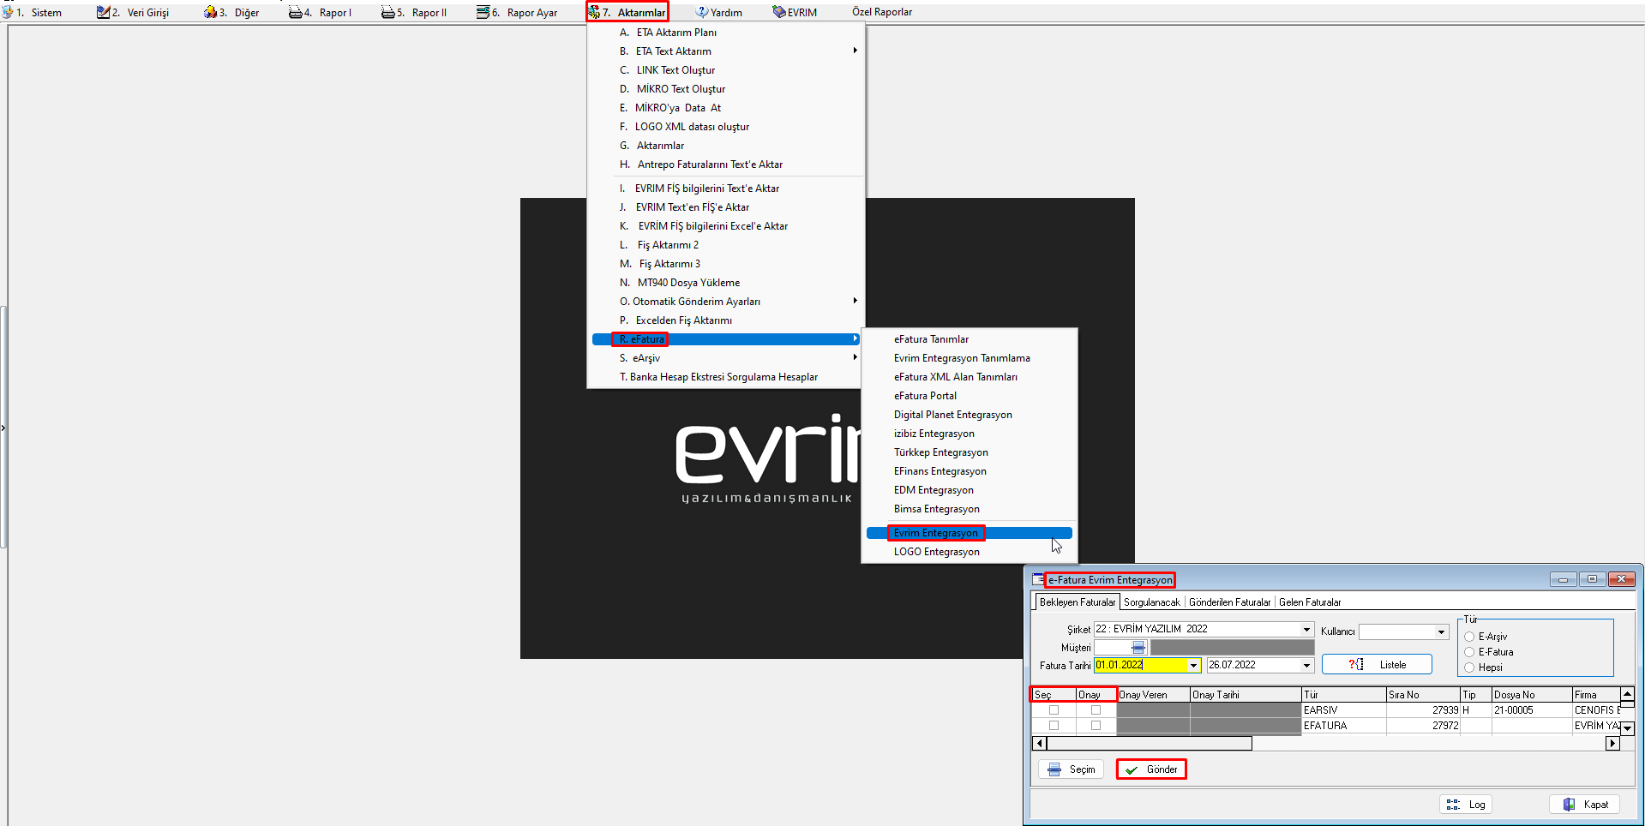Check Onay box for EFATURA row
Screen dimensions: 1645x826
click(1096, 726)
